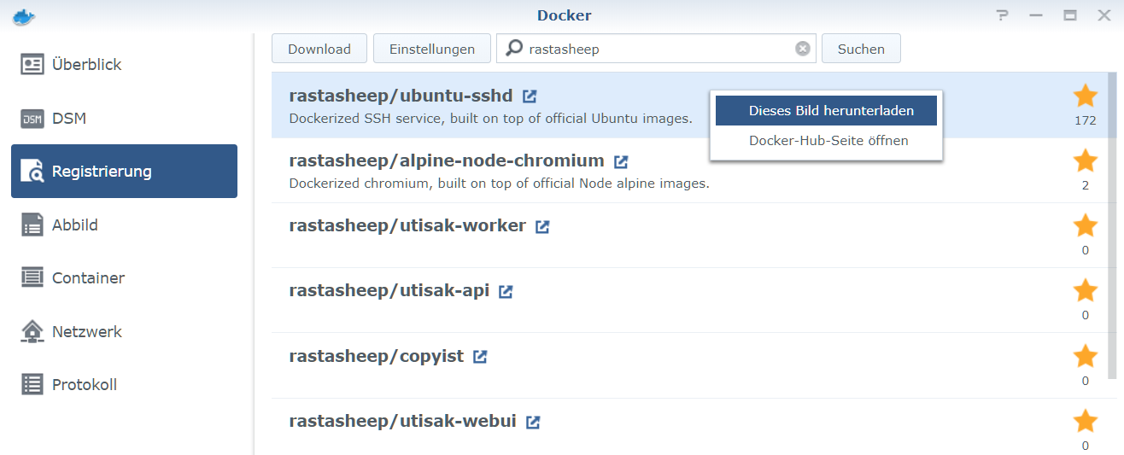Viewport: 1124px width, 455px height.
Task: Open the Überblick section
Action: click(124, 64)
